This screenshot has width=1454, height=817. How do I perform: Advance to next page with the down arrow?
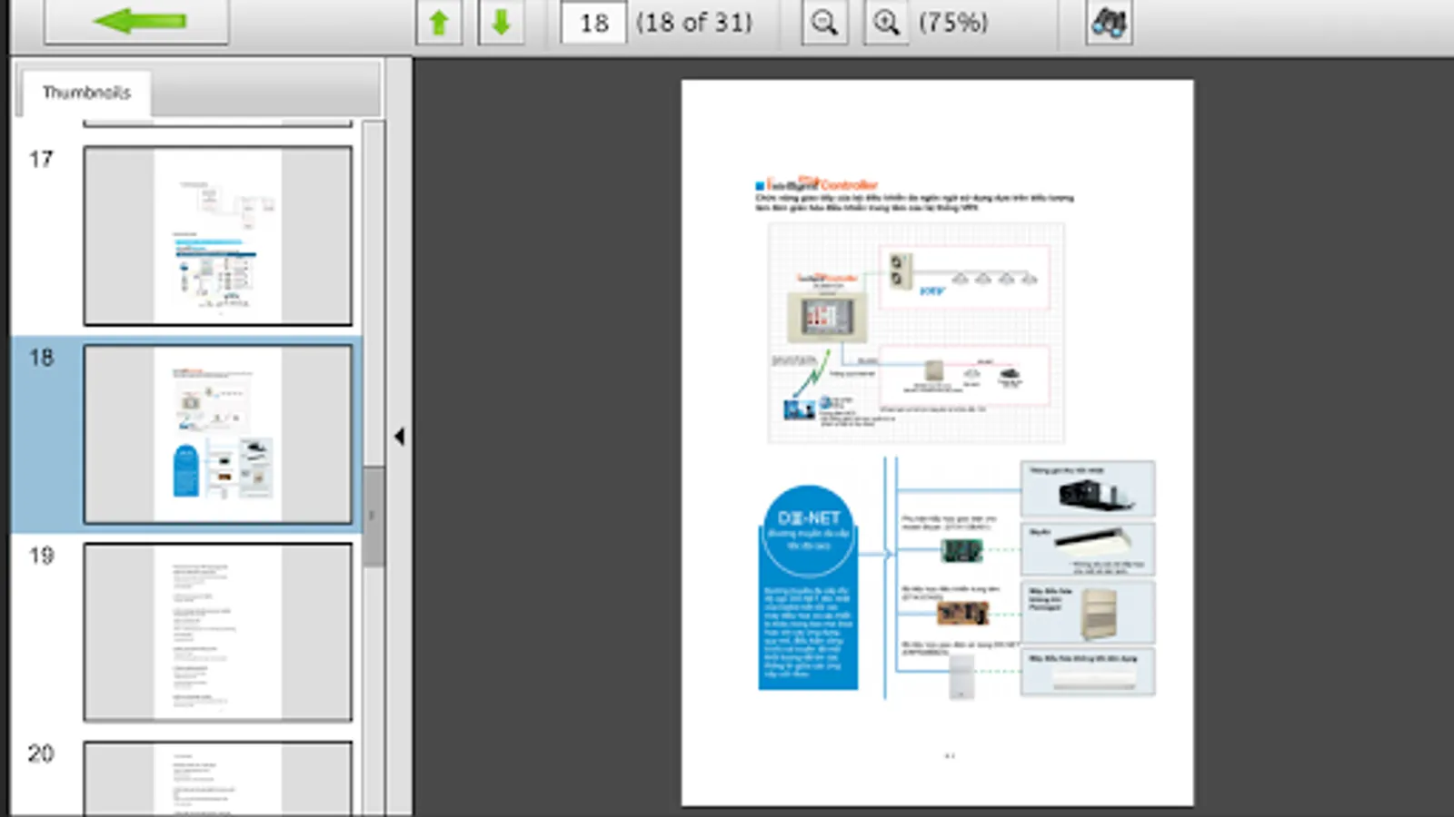pyautogui.click(x=501, y=22)
